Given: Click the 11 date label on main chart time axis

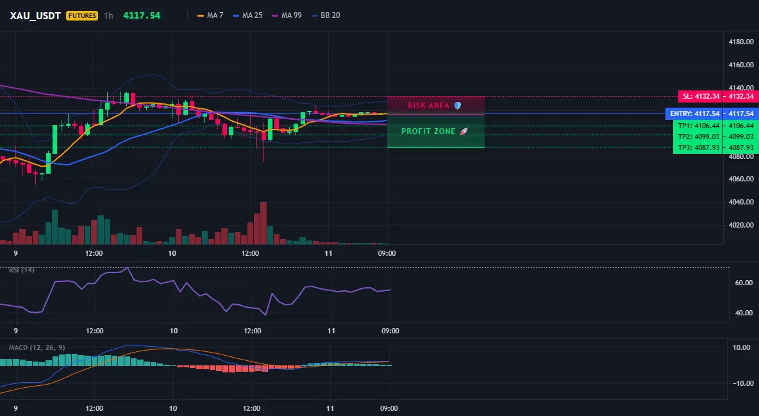Looking at the screenshot, I should tap(328, 253).
